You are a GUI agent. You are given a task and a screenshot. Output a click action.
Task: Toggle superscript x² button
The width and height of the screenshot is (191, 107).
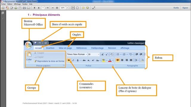pos(93,60)
